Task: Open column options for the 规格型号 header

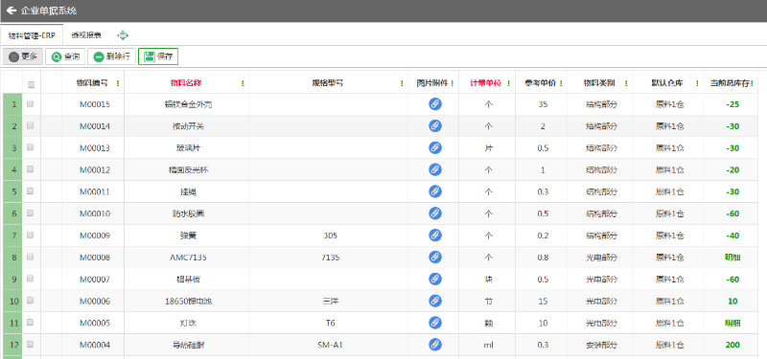Action: tap(402, 83)
